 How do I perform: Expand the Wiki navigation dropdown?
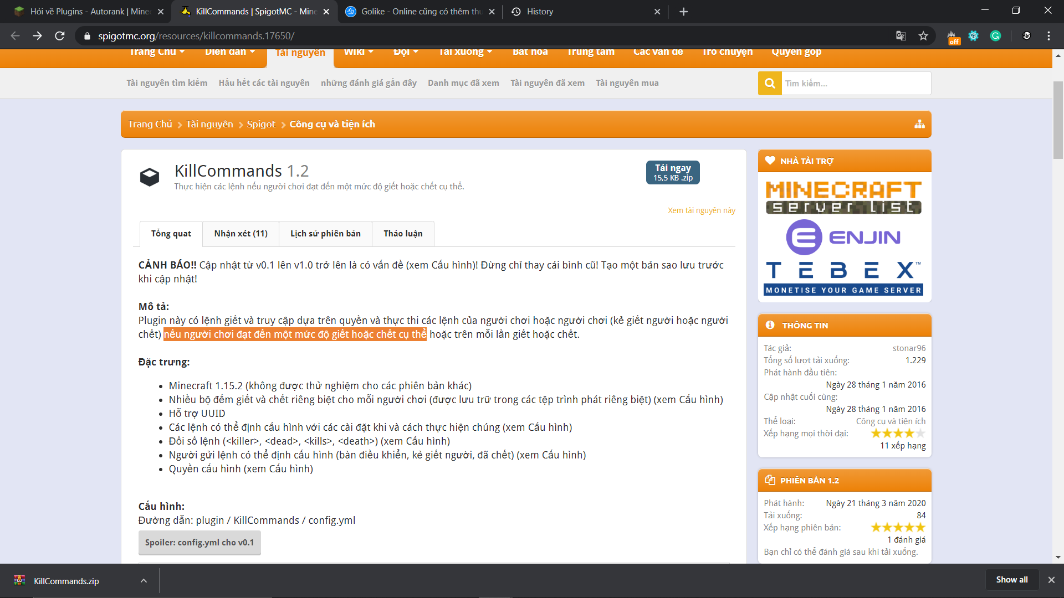click(359, 52)
